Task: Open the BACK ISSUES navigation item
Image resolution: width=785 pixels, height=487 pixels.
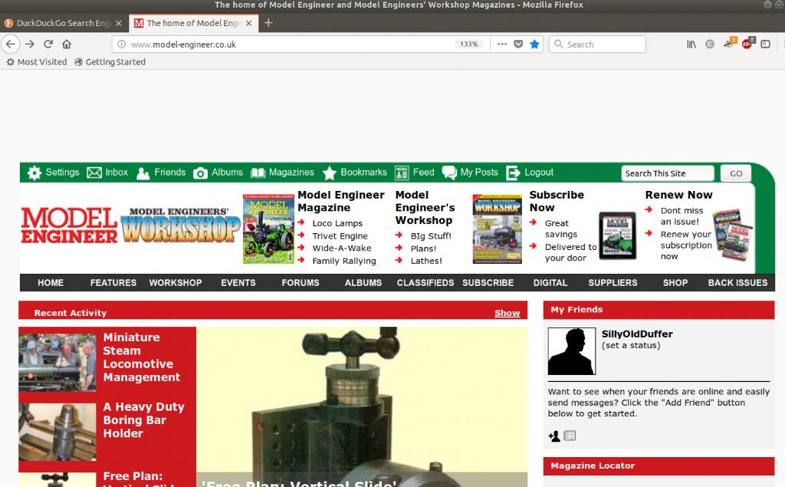Action: point(737,282)
